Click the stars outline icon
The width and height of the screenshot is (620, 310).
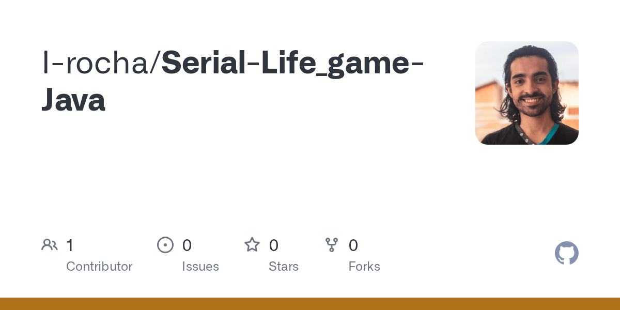(x=252, y=244)
